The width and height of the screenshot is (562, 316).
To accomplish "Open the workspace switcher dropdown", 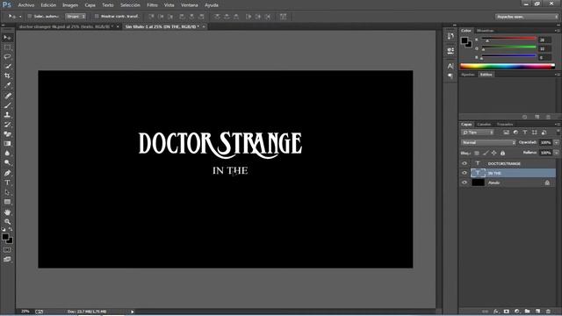I will pos(527,17).
